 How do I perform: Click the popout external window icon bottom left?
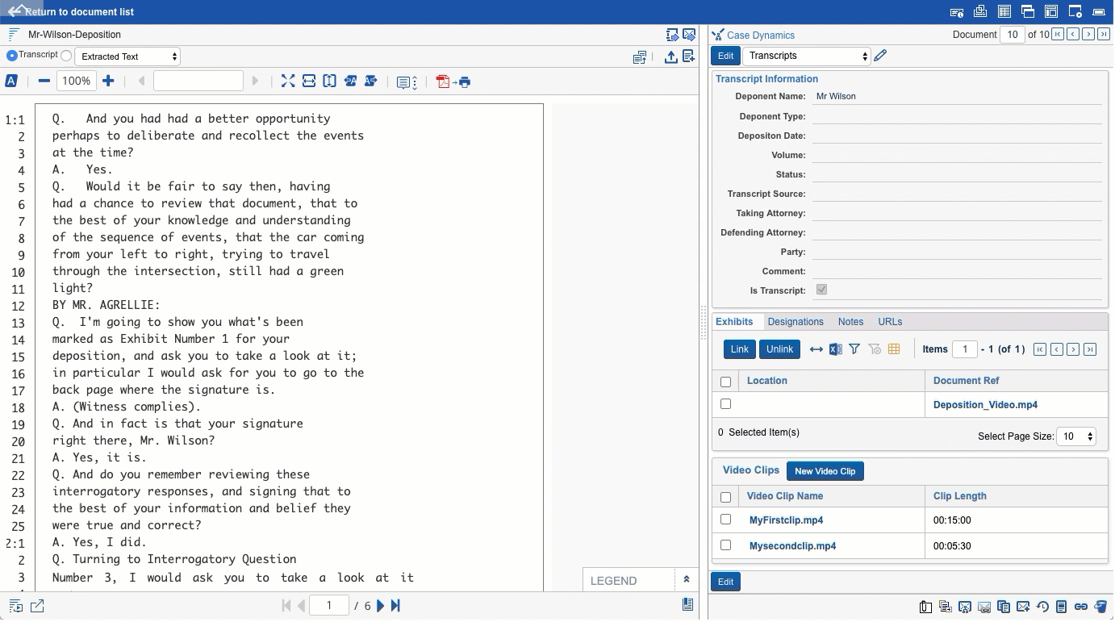coord(37,606)
